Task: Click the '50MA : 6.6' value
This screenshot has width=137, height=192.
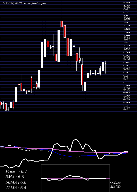Action: tap(16, 182)
